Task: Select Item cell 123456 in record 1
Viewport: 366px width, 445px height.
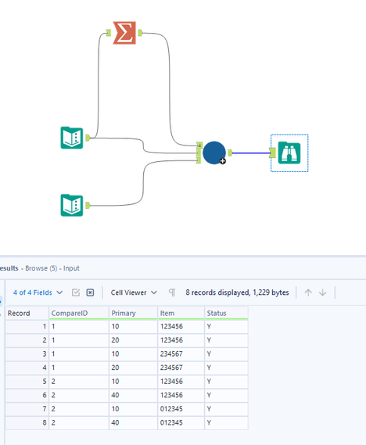Action: pyautogui.click(x=181, y=326)
